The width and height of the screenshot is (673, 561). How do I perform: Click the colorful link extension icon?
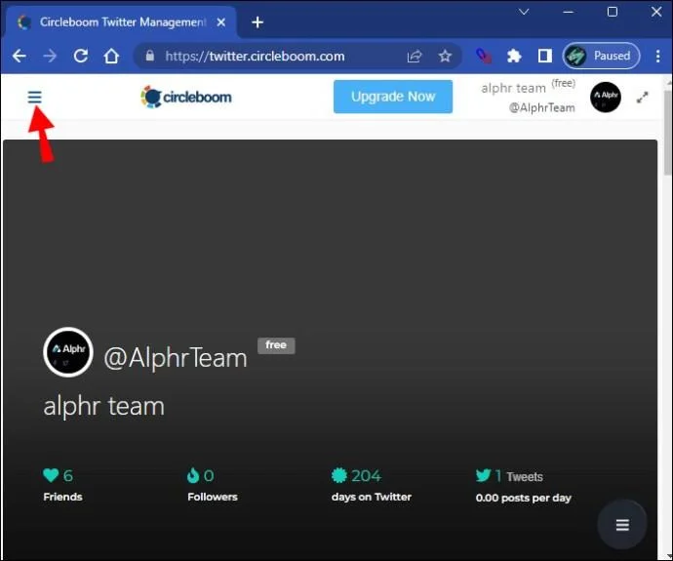pyautogui.click(x=484, y=56)
